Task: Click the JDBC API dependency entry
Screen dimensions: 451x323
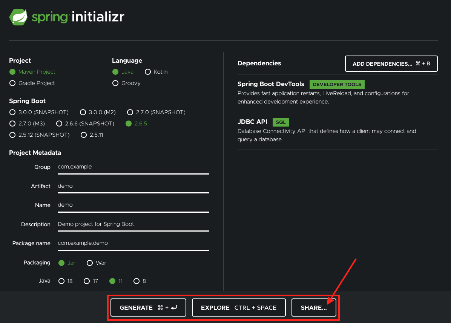Action: pyautogui.click(x=252, y=122)
